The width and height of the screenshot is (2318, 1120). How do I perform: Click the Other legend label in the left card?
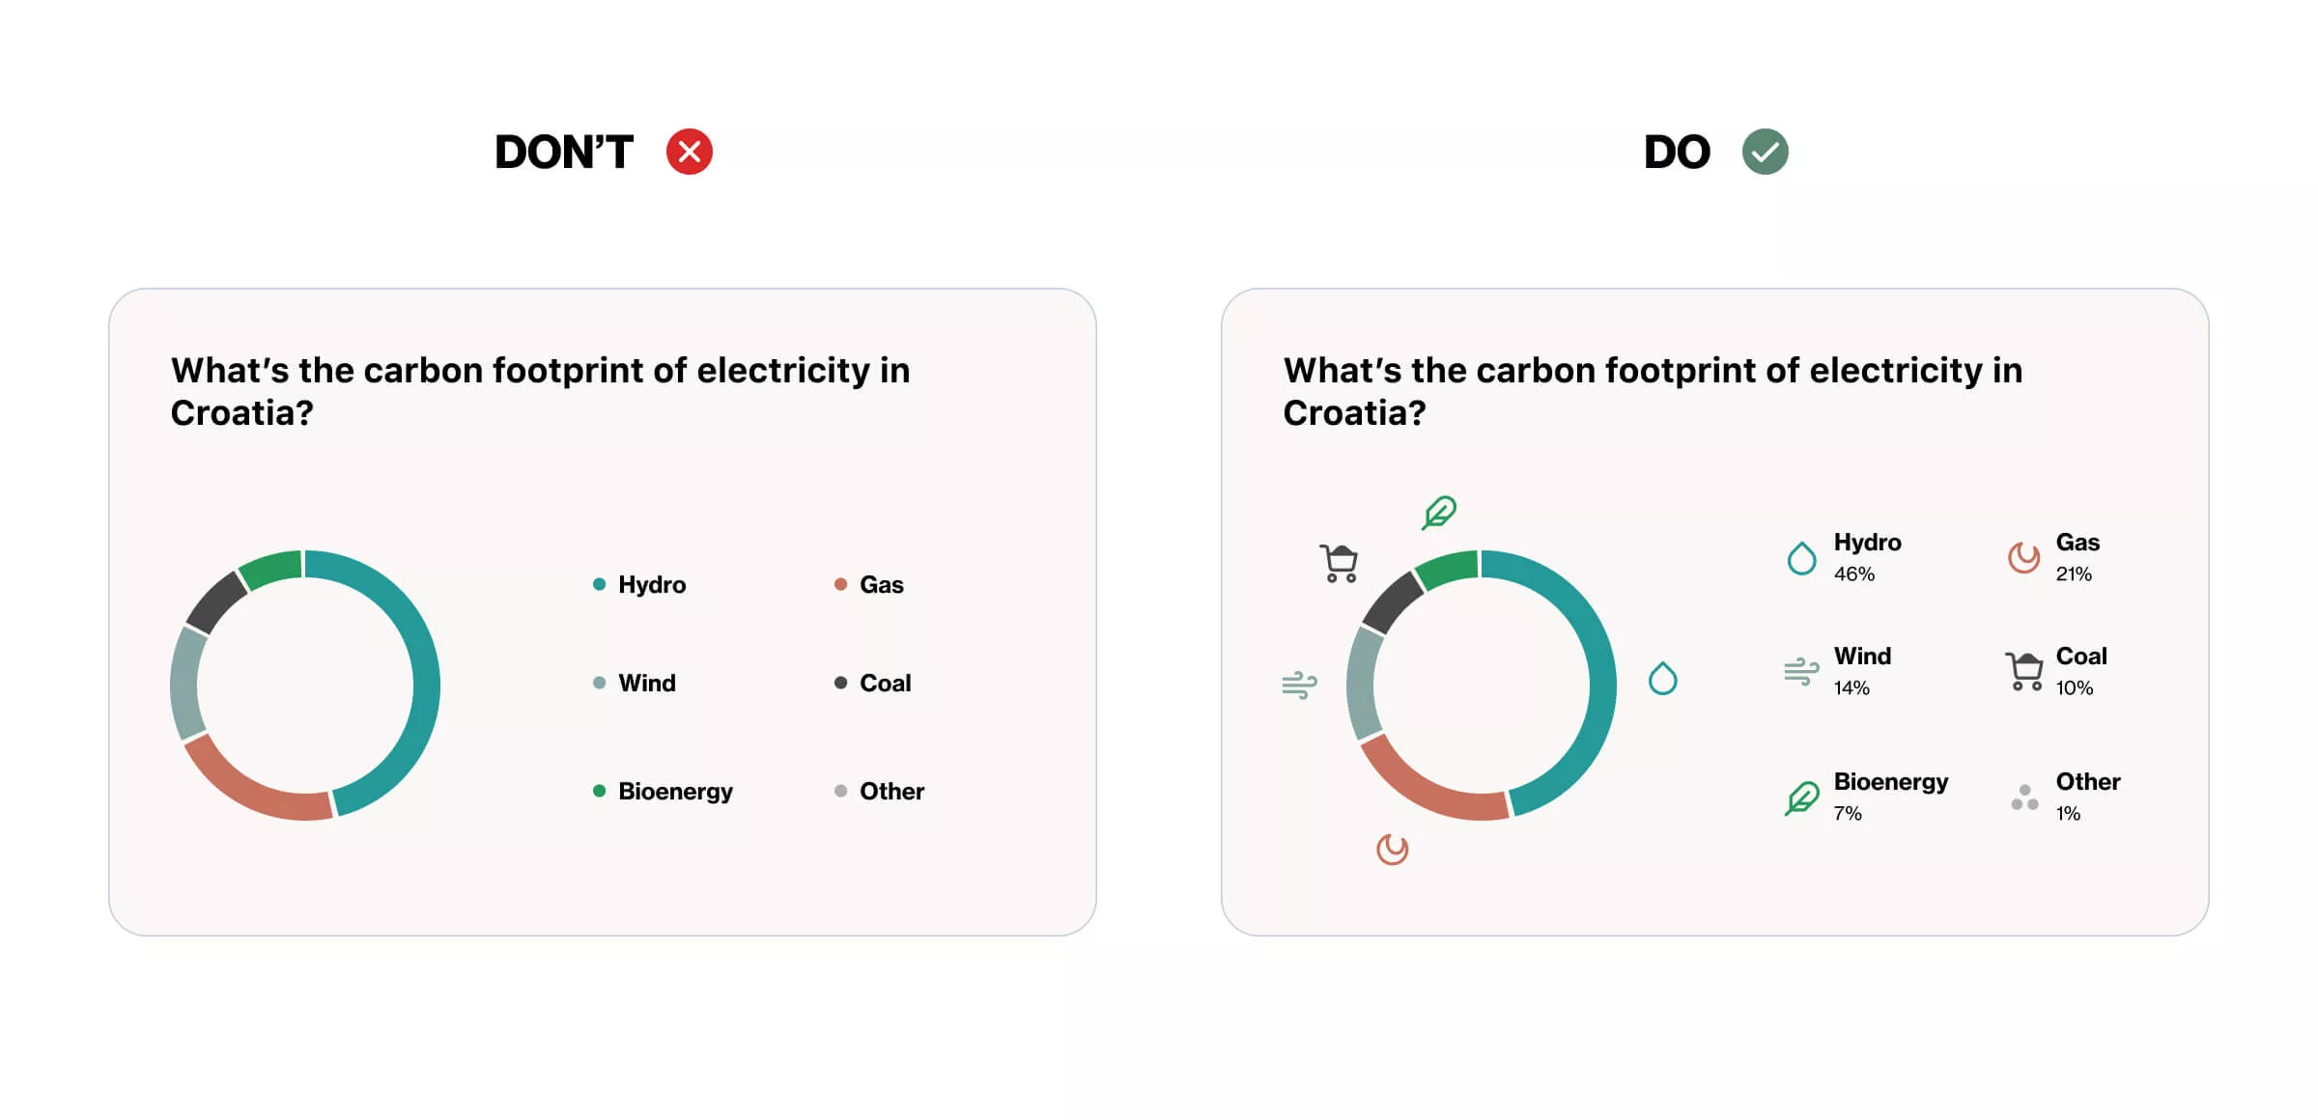click(x=891, y=791)
